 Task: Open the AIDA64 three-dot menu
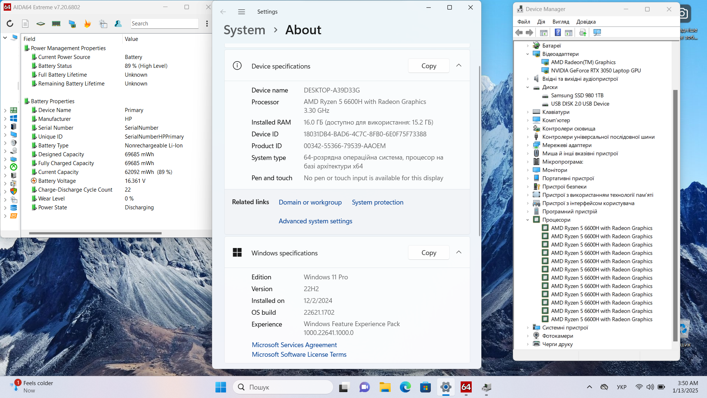click(207, 24)
